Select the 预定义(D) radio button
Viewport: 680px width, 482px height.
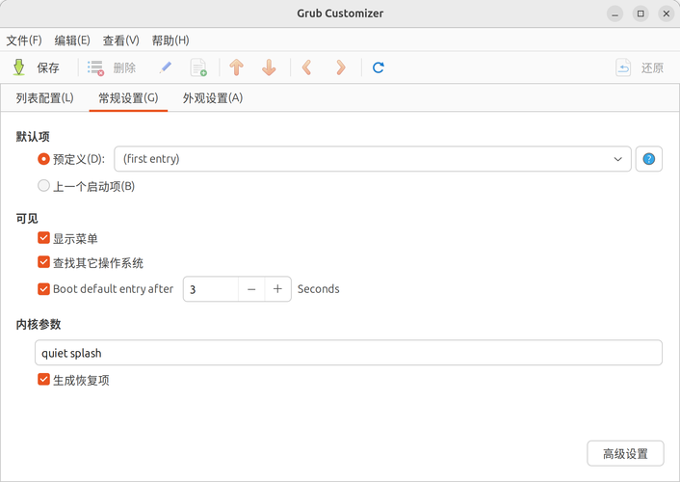pyautogui.click(x=43, y=159)
